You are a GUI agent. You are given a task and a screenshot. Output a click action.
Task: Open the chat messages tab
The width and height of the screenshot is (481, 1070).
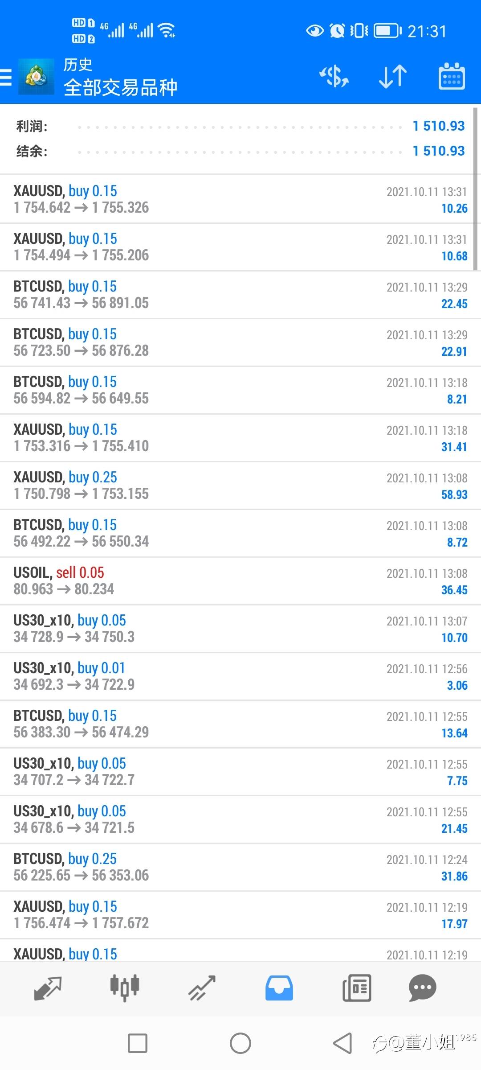click(x=422, y=988)
